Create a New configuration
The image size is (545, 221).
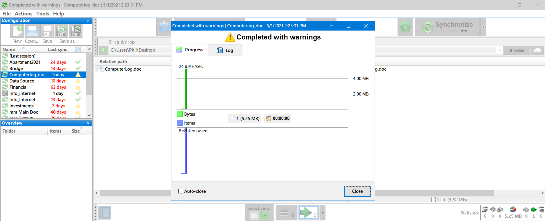17,31
